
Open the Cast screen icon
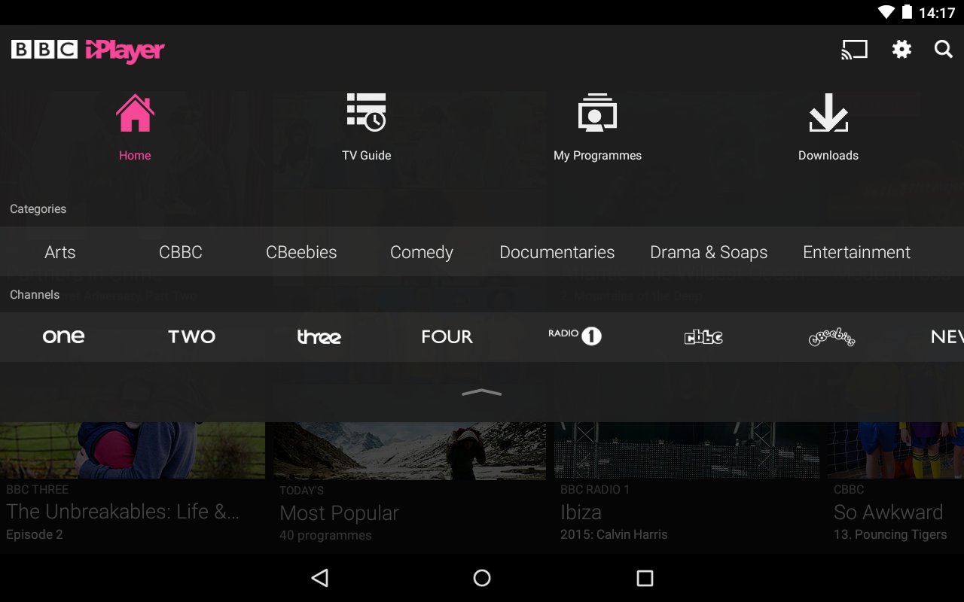855,50
